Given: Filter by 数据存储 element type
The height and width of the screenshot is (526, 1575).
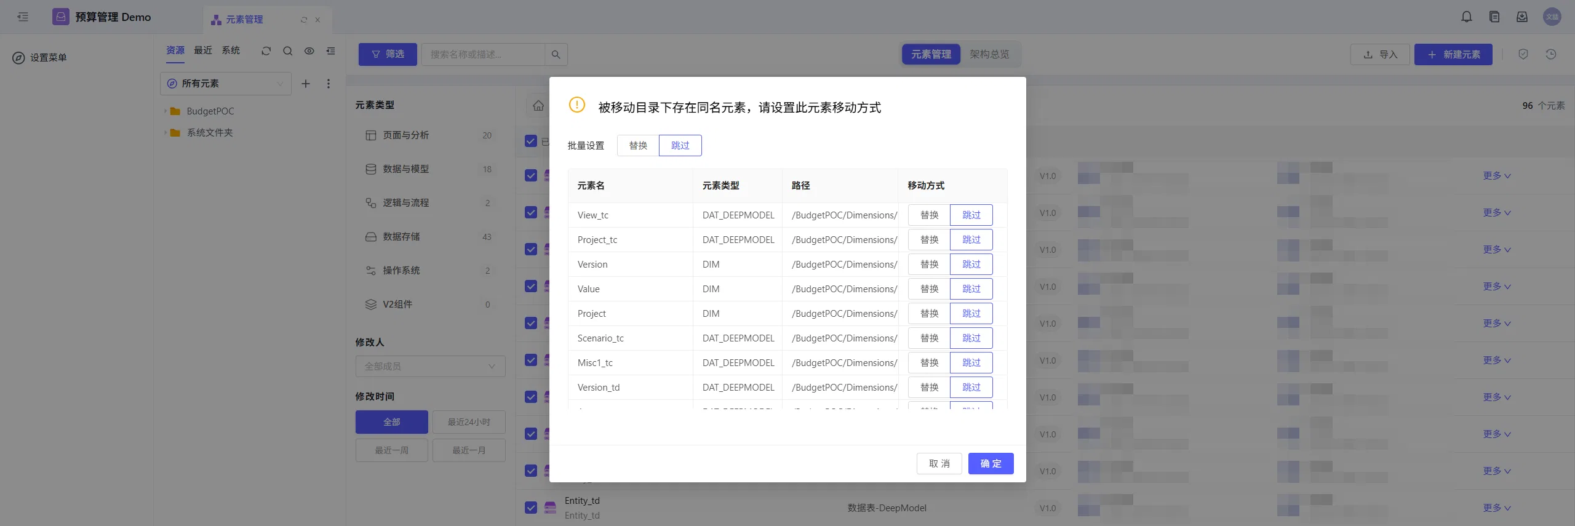Looking at the screenshot, I should click(x=429, y=237).
